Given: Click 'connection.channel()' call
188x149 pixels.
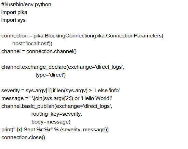Looking at the screenshot, I should pos(51,51).
